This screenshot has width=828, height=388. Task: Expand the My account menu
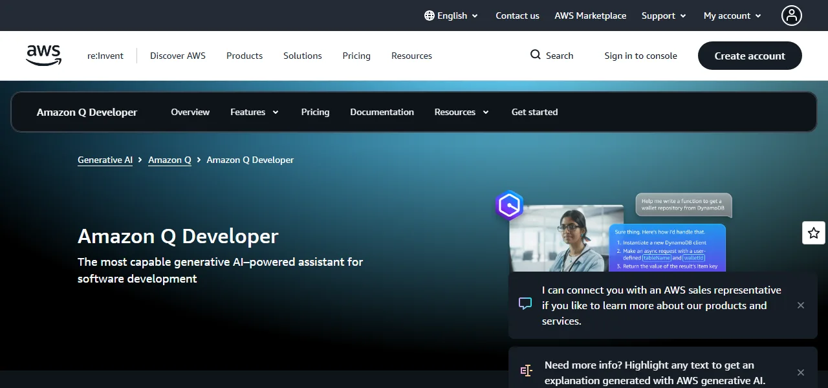pos(733,16)
